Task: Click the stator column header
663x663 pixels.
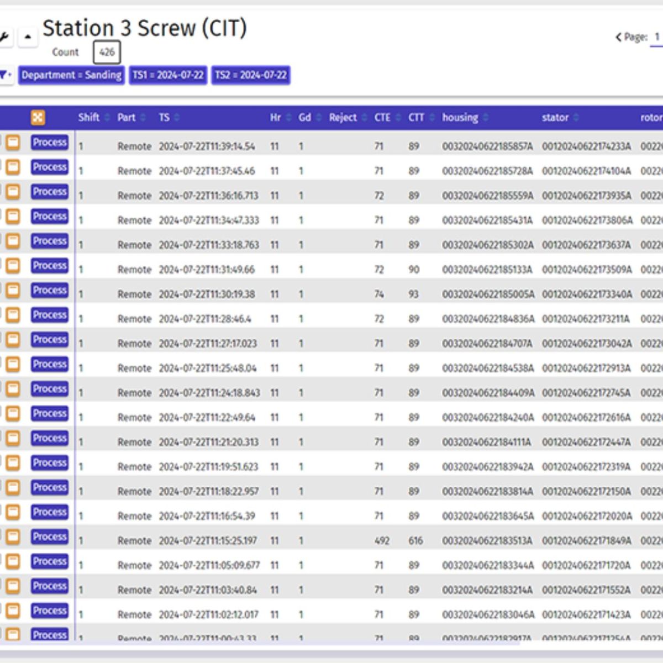Action: click(555, 118)
